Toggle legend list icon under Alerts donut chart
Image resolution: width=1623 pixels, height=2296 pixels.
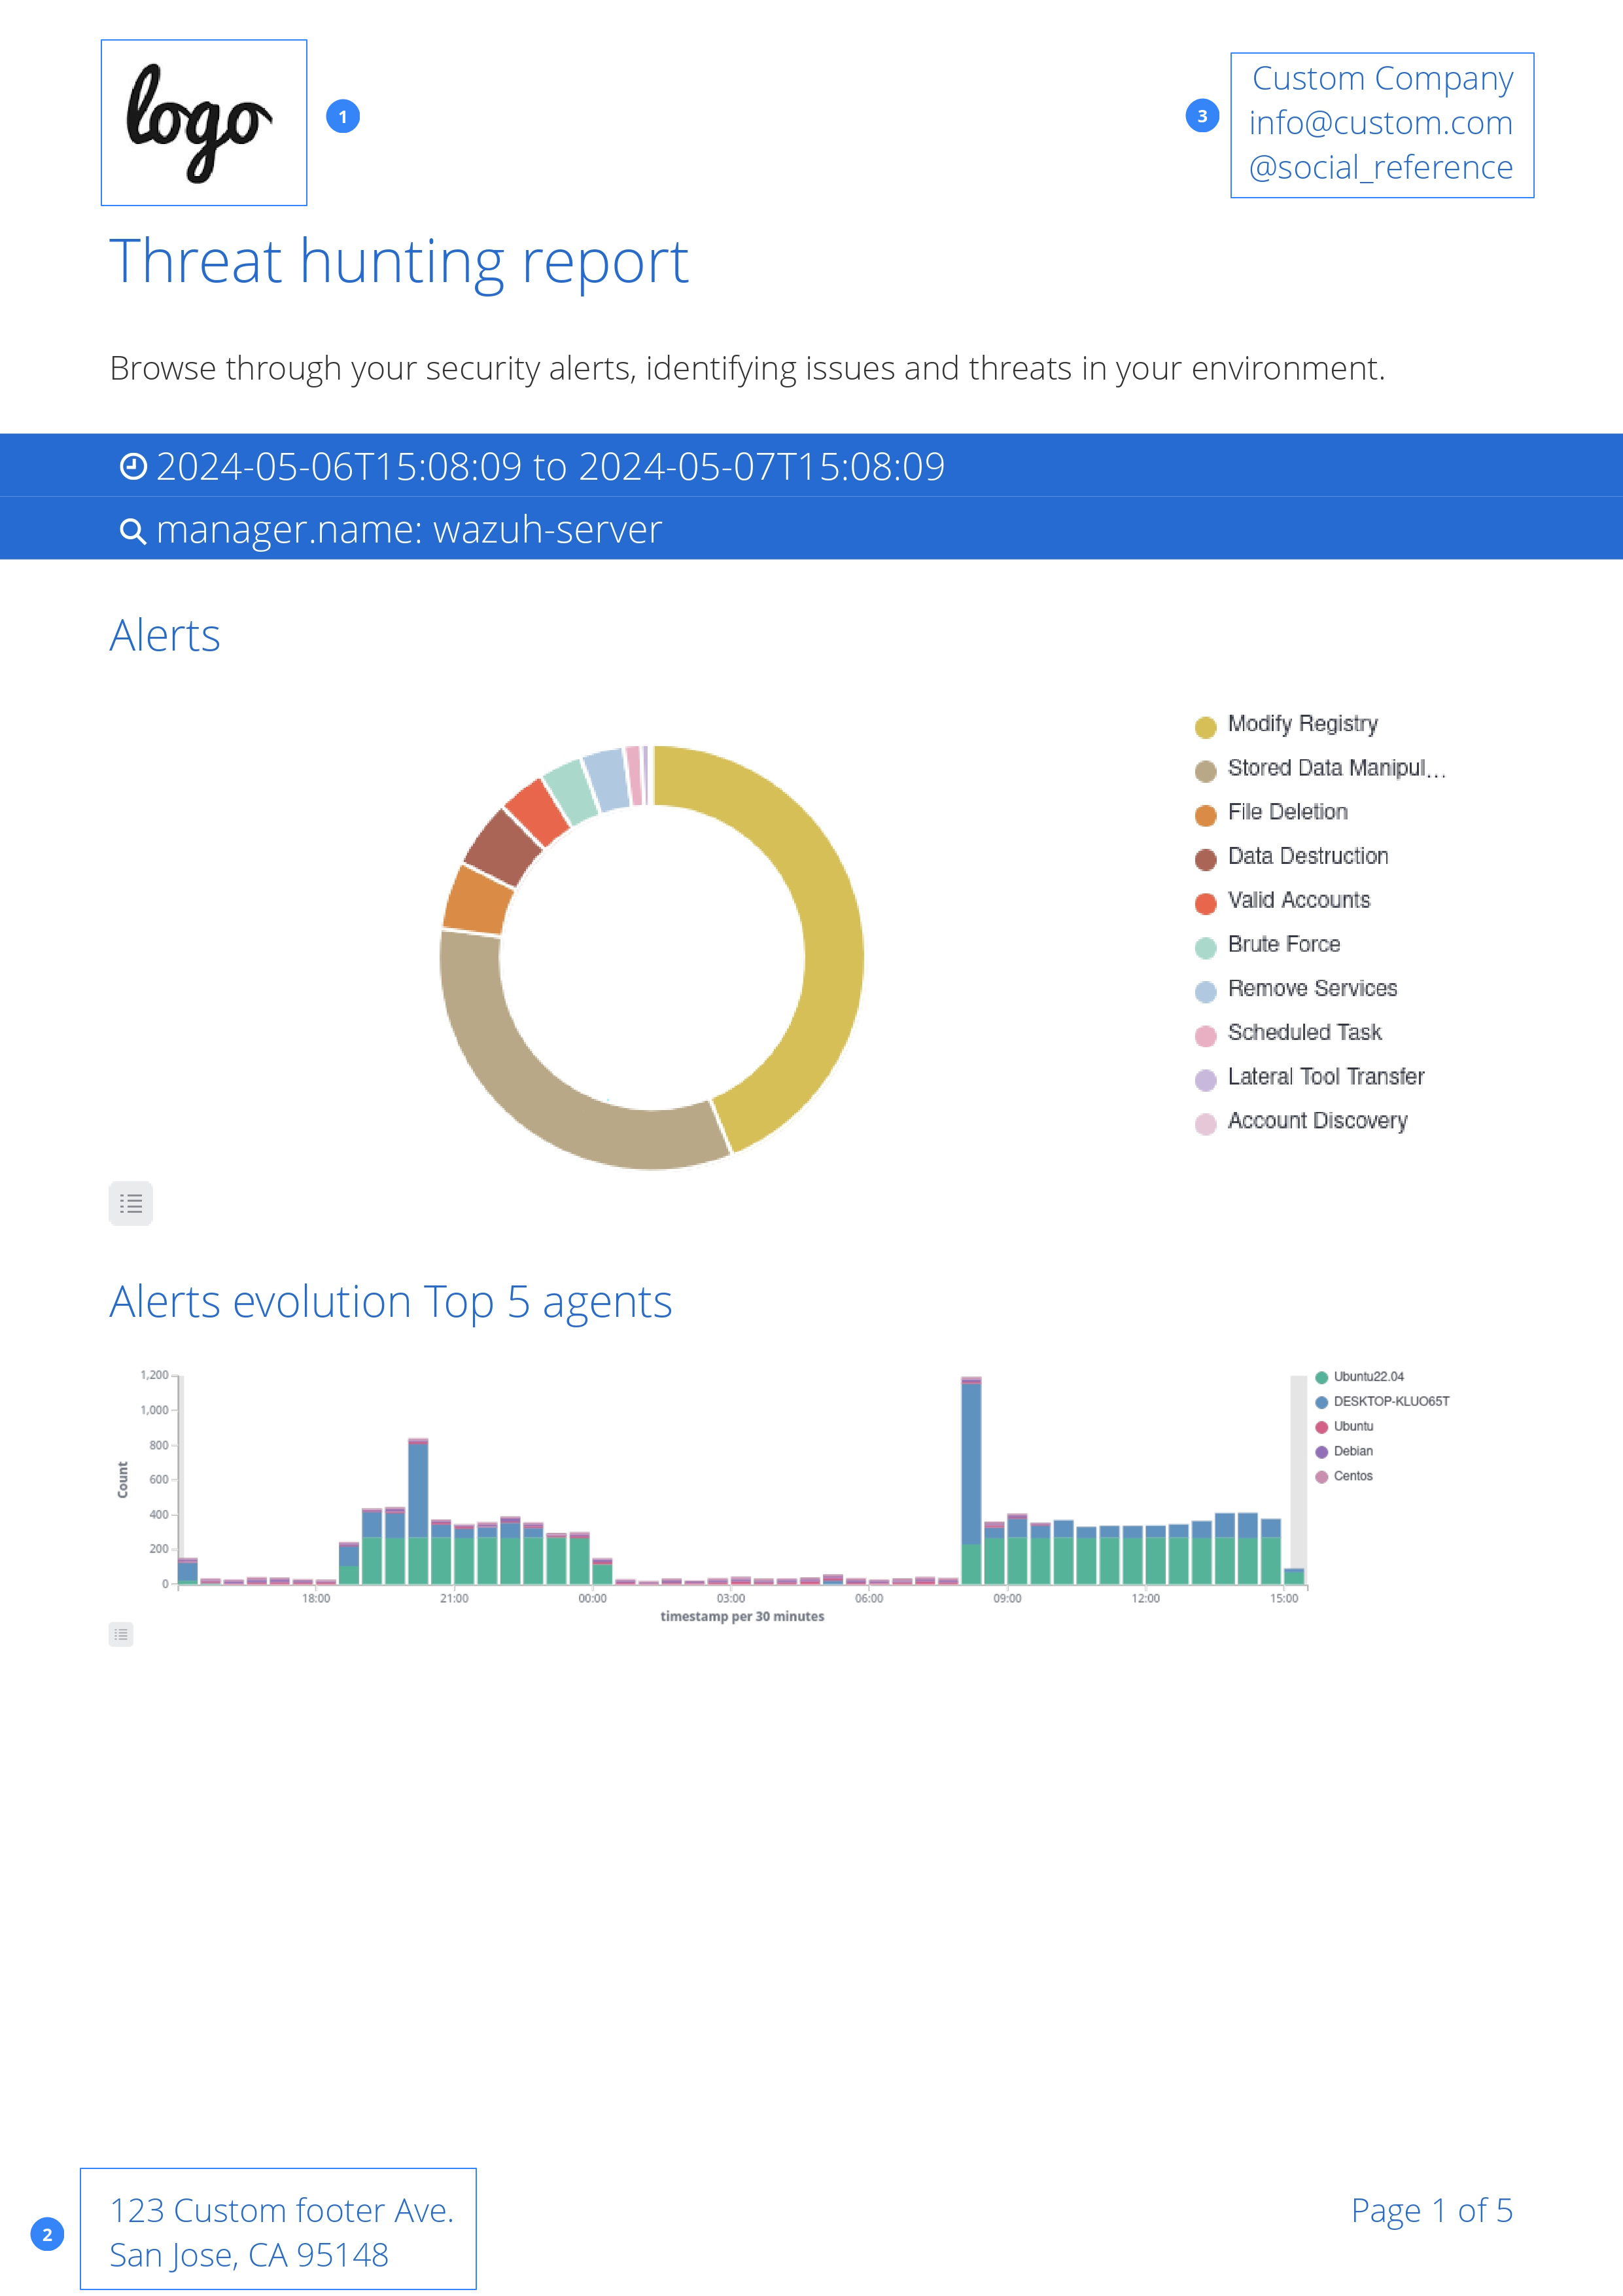pyautogui.click(x=131, y=1203)
